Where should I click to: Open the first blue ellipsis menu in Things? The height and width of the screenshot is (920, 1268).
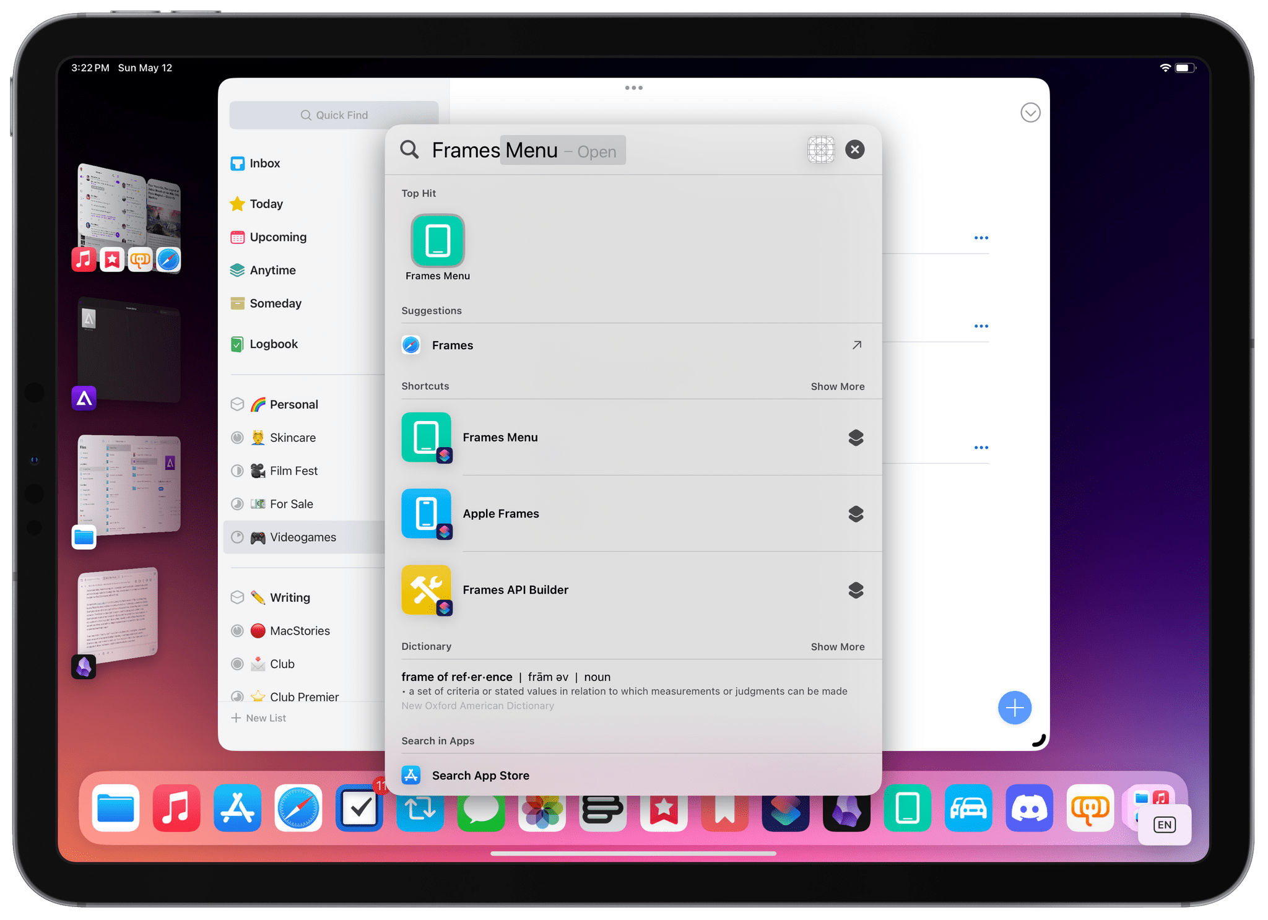click(981, 238)
